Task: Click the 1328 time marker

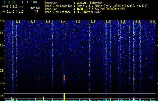Action: coord(122,22)
